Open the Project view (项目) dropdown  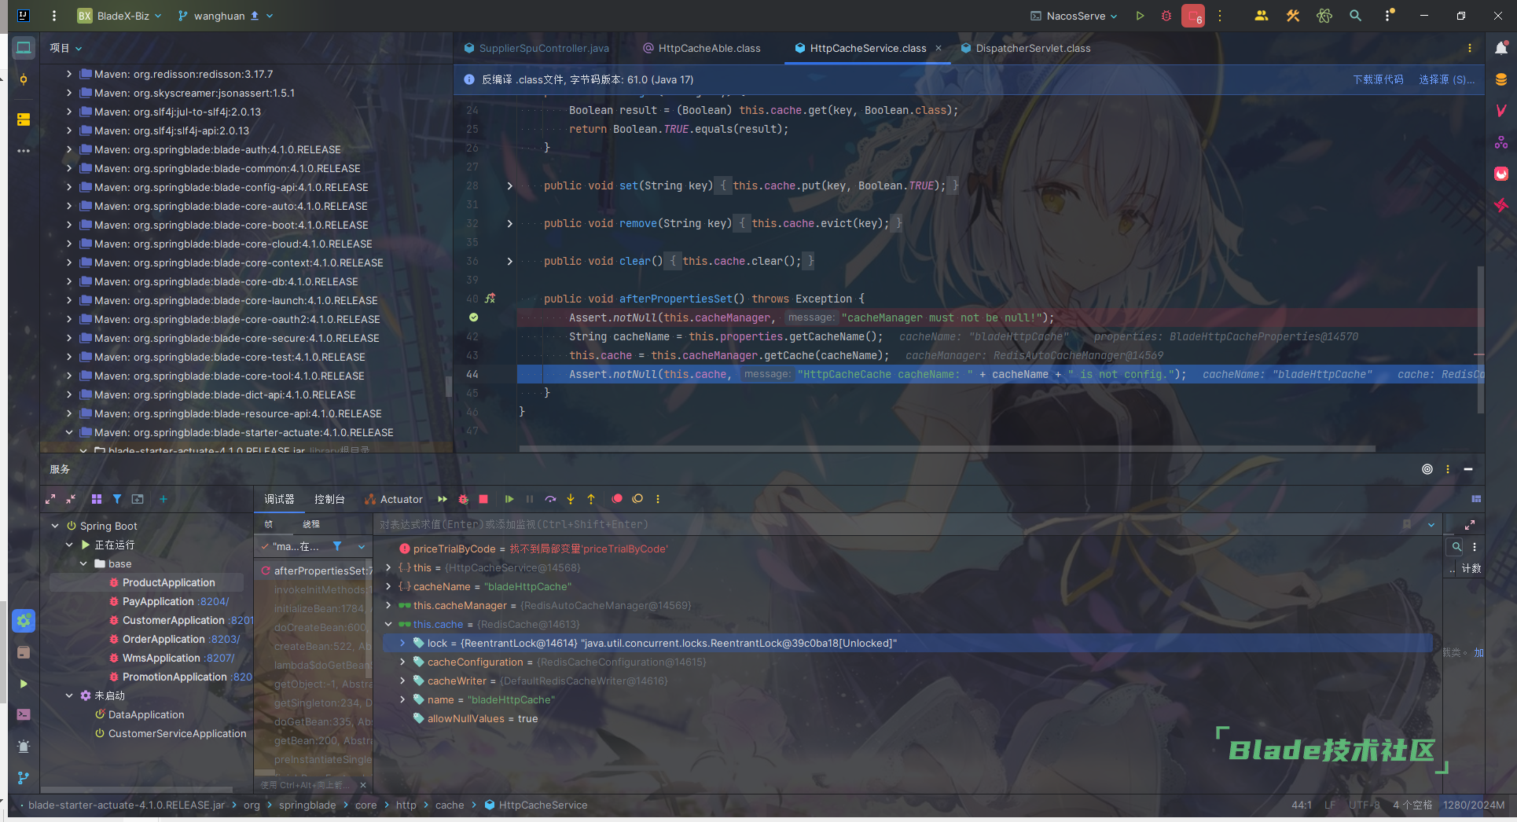(x=66, y=48)
